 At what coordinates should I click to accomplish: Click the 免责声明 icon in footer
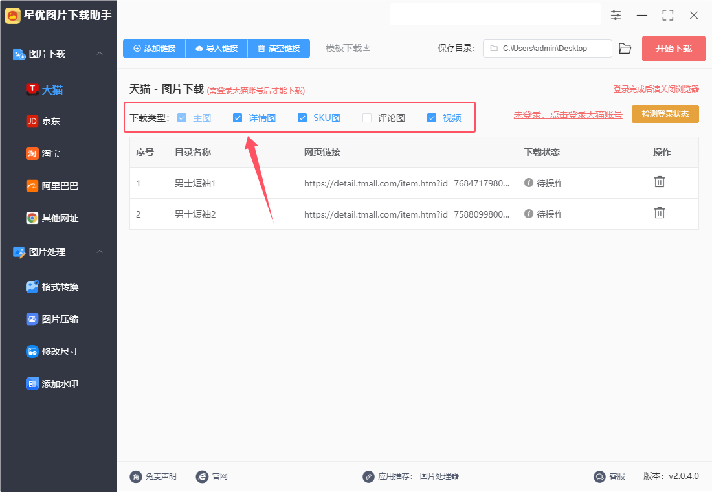[x=136, y=476]
